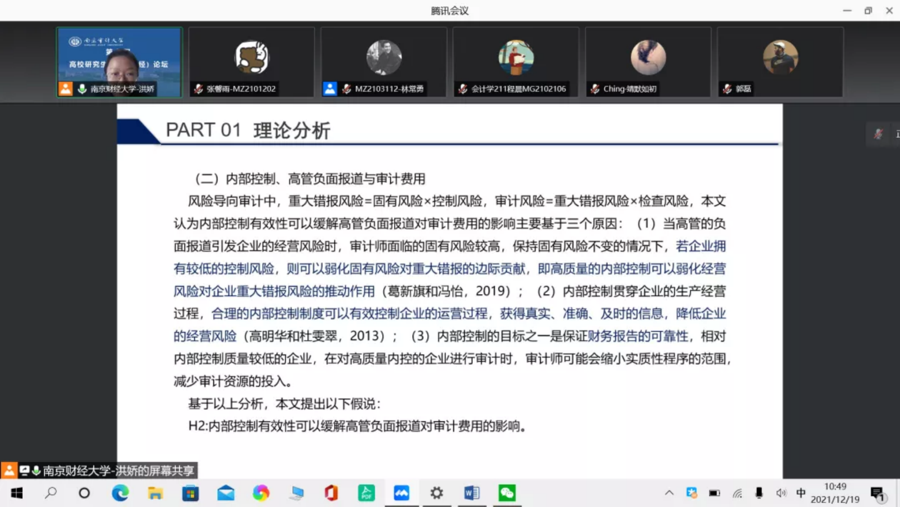Open the PDF reader taskbar icon
Screen dimensions: 900x507
[366, 493]
